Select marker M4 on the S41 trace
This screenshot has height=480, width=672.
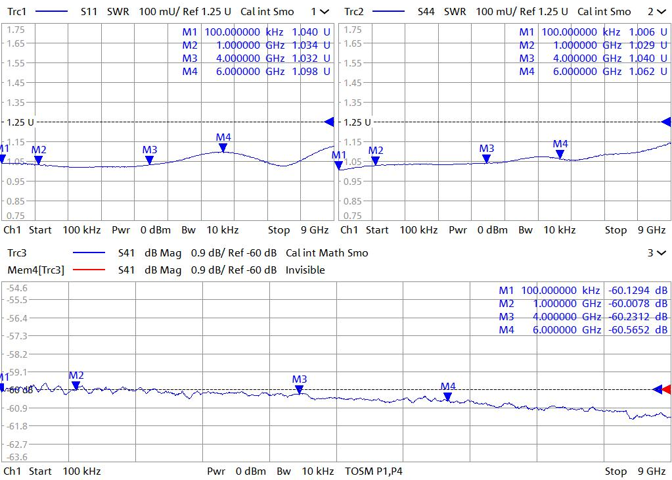click(447, 396)
